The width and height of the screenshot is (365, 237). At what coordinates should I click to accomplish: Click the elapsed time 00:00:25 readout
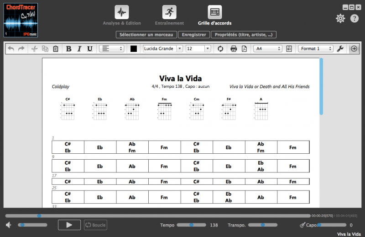coord(322,216)
